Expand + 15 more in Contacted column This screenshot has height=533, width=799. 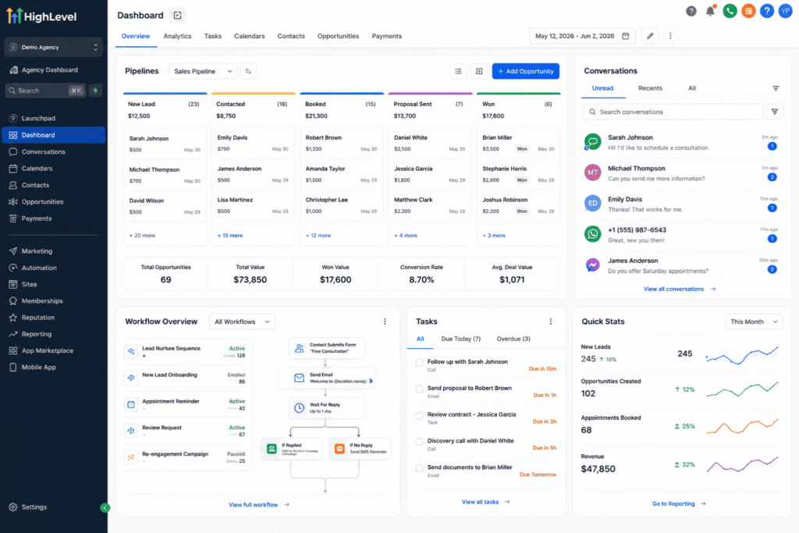pos(230,236)
